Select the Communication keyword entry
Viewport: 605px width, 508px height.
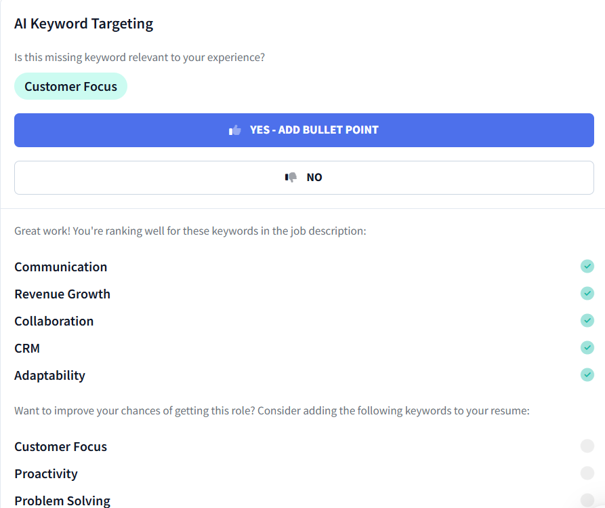click(60, 267)
